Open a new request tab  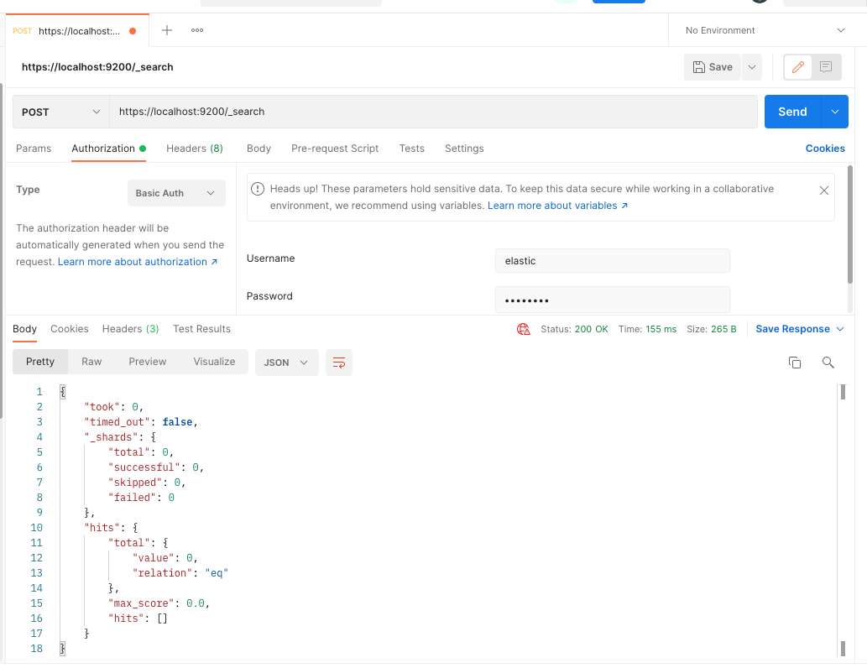tap(166, 29)
